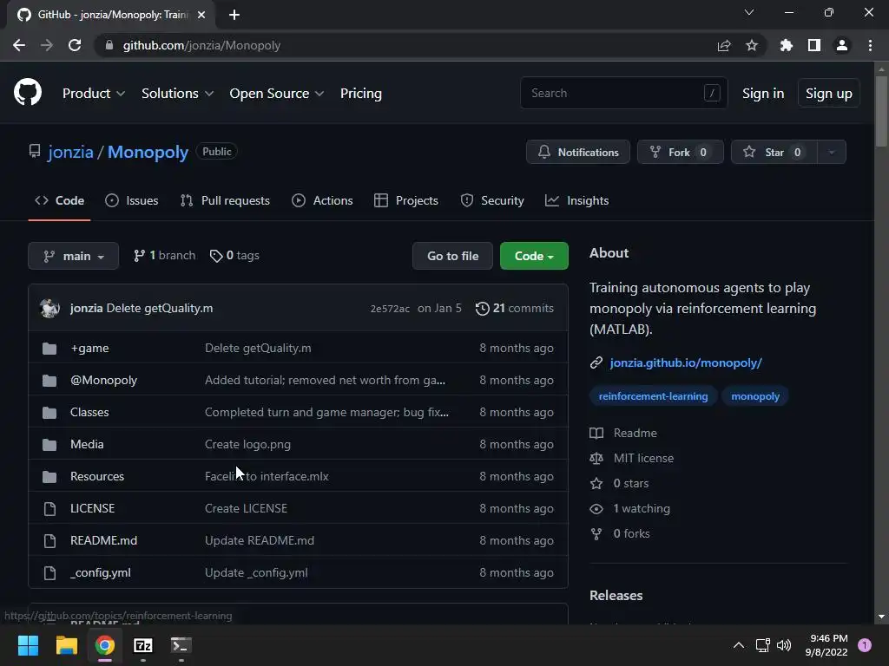Open the Chrome profile avatar icon
Image resolution: width=889 pixels, height=666 pixels.
[x=842, y=45]
